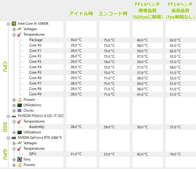Collapse the PHISON PS5012 SSD node
The height and width of the screenshot is (169, 196).
pos(8,116)
